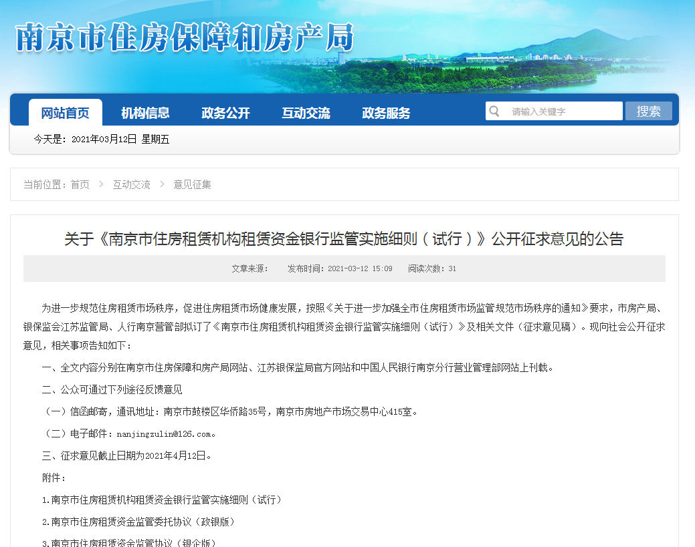Go to 意见征集 in breadcrumb
The height and width of the screenshot is (547, 695).
point(192,184)
